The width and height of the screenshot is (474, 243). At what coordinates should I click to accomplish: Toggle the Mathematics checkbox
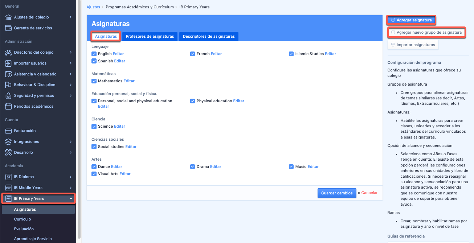click(94, 81)
